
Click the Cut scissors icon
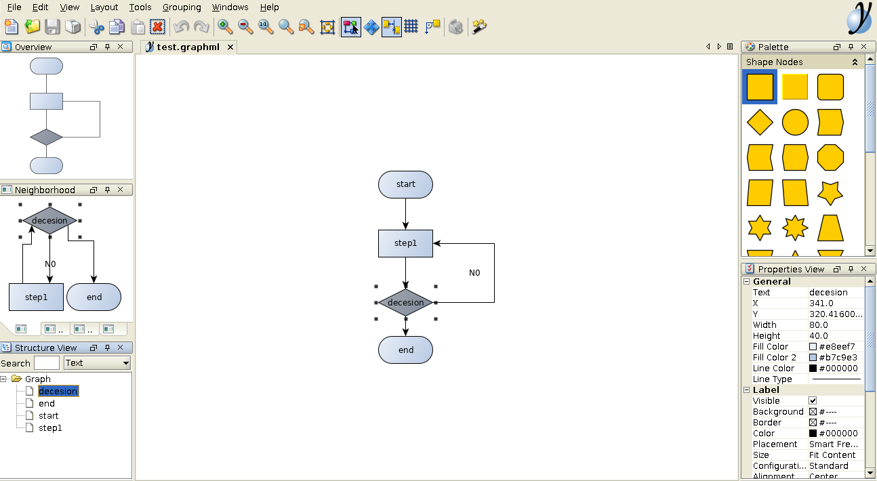coord(96,26)
